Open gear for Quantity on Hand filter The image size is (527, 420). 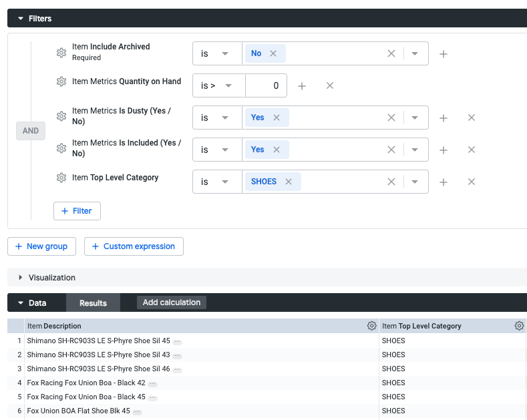tap(61, 81)
